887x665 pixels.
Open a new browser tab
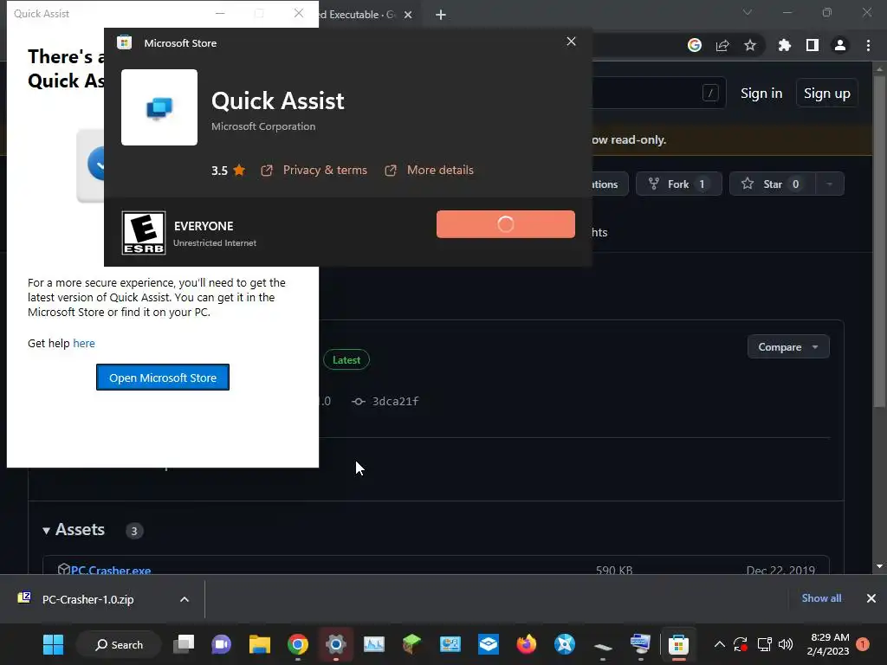point(441,15)
